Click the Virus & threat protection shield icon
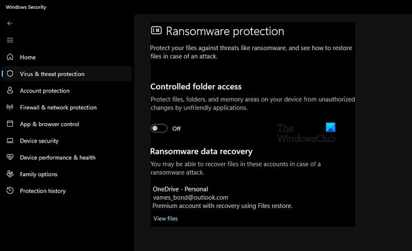The width and height of the screenshot is (412, 251). pyautogui.click(x=10, y=74)
